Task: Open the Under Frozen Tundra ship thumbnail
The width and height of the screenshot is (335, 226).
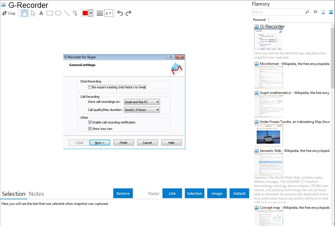Action: (x=268, y=135)
